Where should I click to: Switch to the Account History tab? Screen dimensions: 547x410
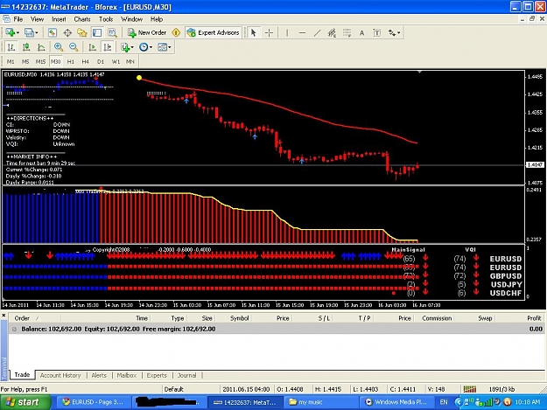coord(60,375)
